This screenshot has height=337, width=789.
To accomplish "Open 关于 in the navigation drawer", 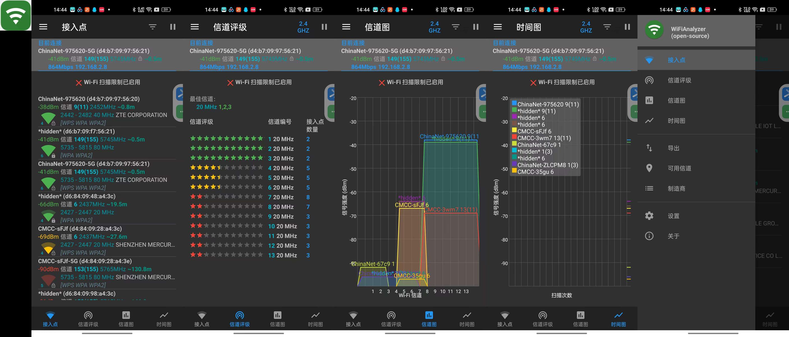I will pos(696,236).
